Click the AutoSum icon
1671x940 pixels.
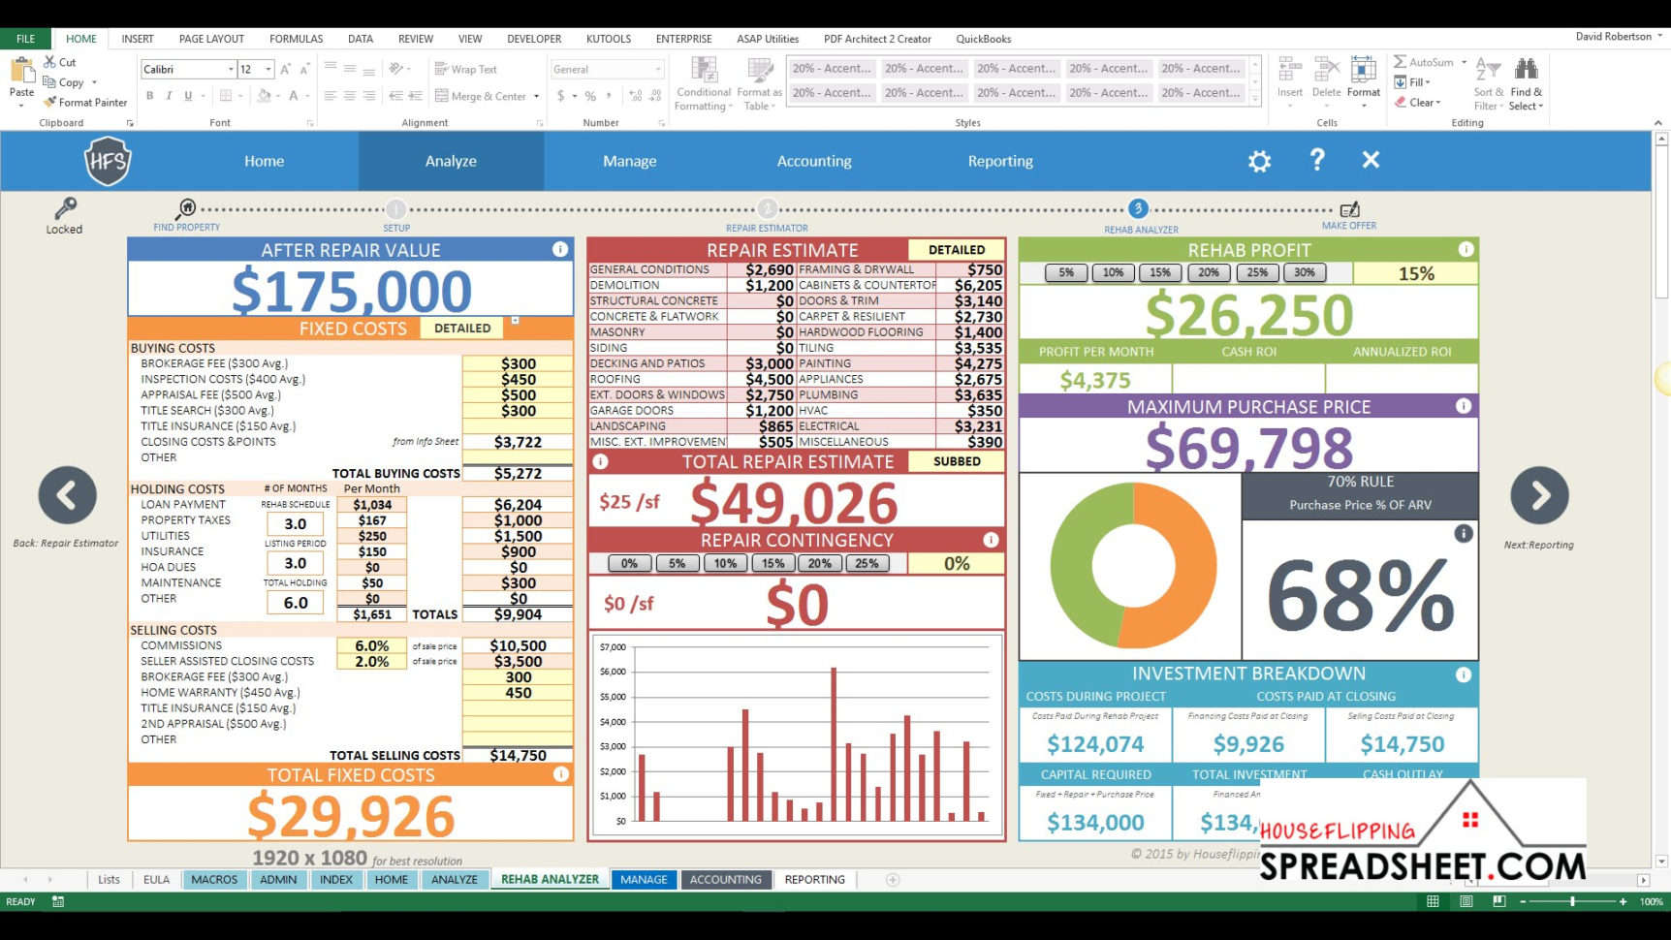click(1403, 61)
